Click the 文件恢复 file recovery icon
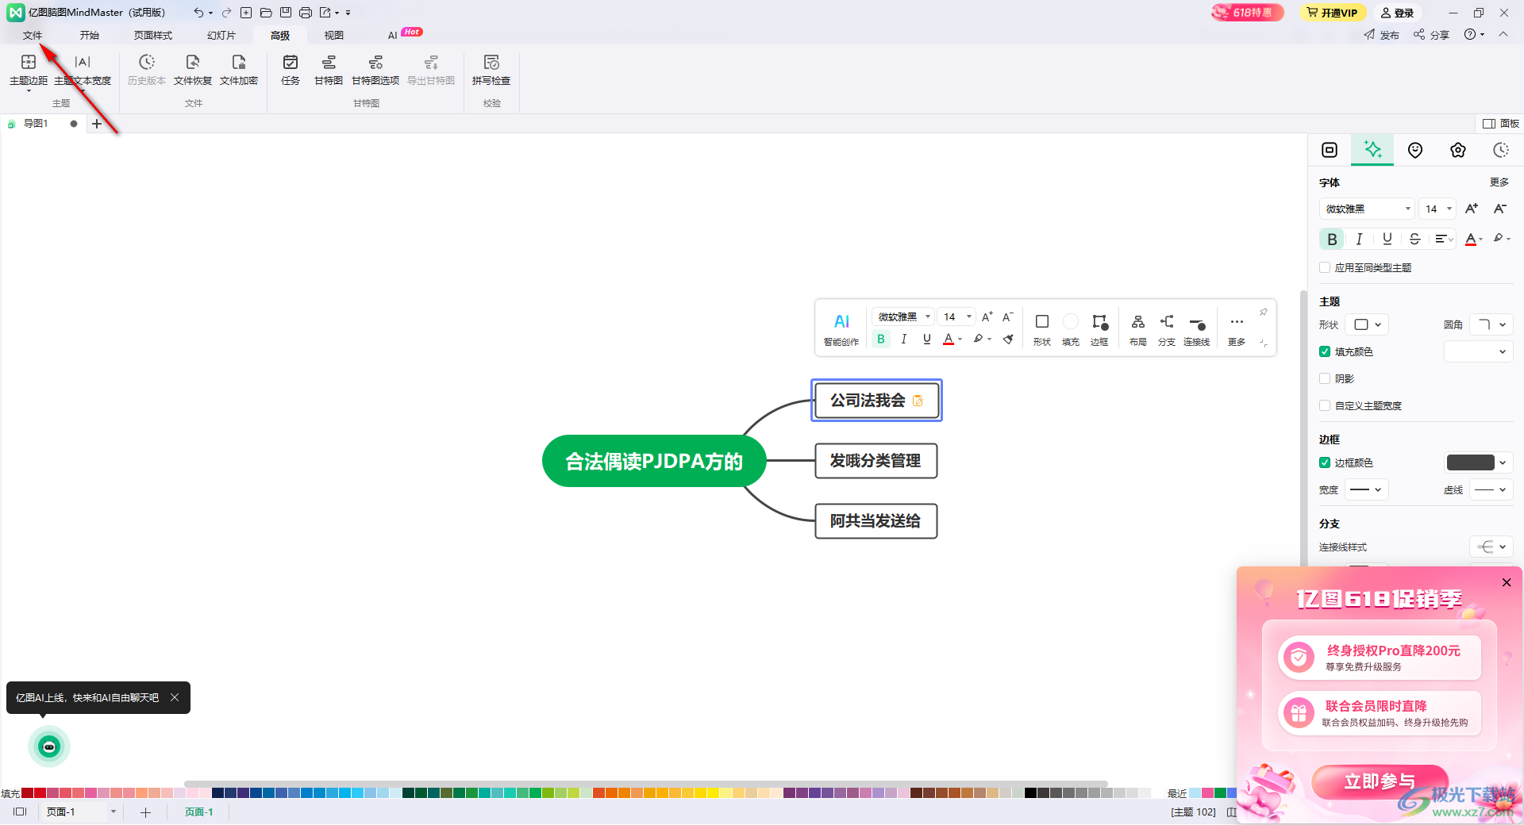Screen dimensions: 1524x825 192,69
